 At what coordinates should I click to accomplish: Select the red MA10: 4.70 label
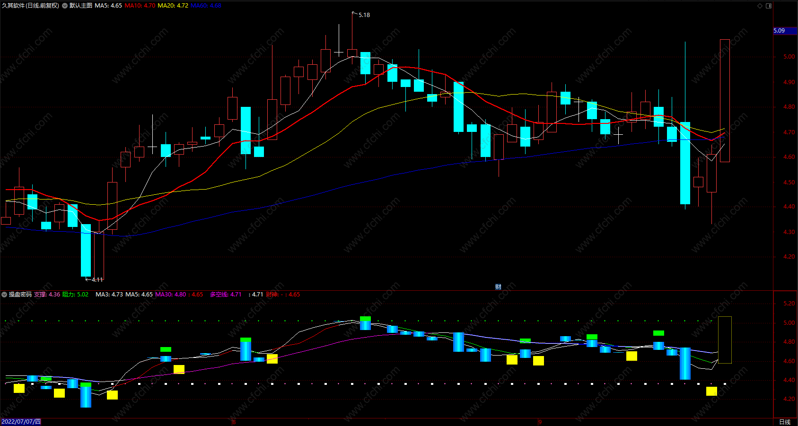(x=140, y=6)
